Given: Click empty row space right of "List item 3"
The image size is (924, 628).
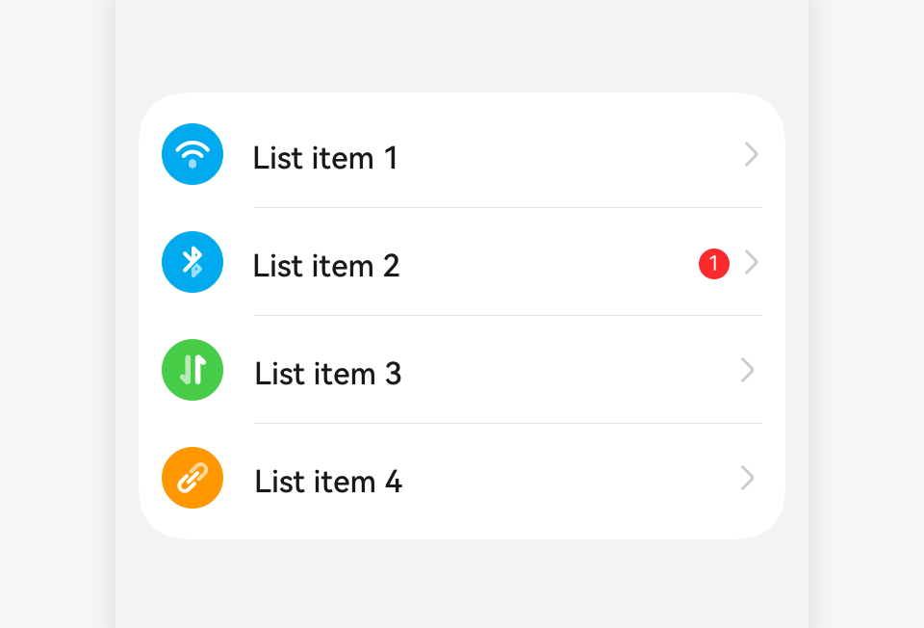Looking at the screenshot, I should coord(568,372).
